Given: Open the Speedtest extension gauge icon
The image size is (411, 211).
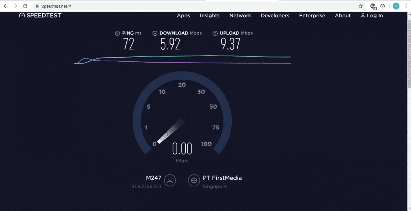Looking at the screenshot, I should 382,6.
